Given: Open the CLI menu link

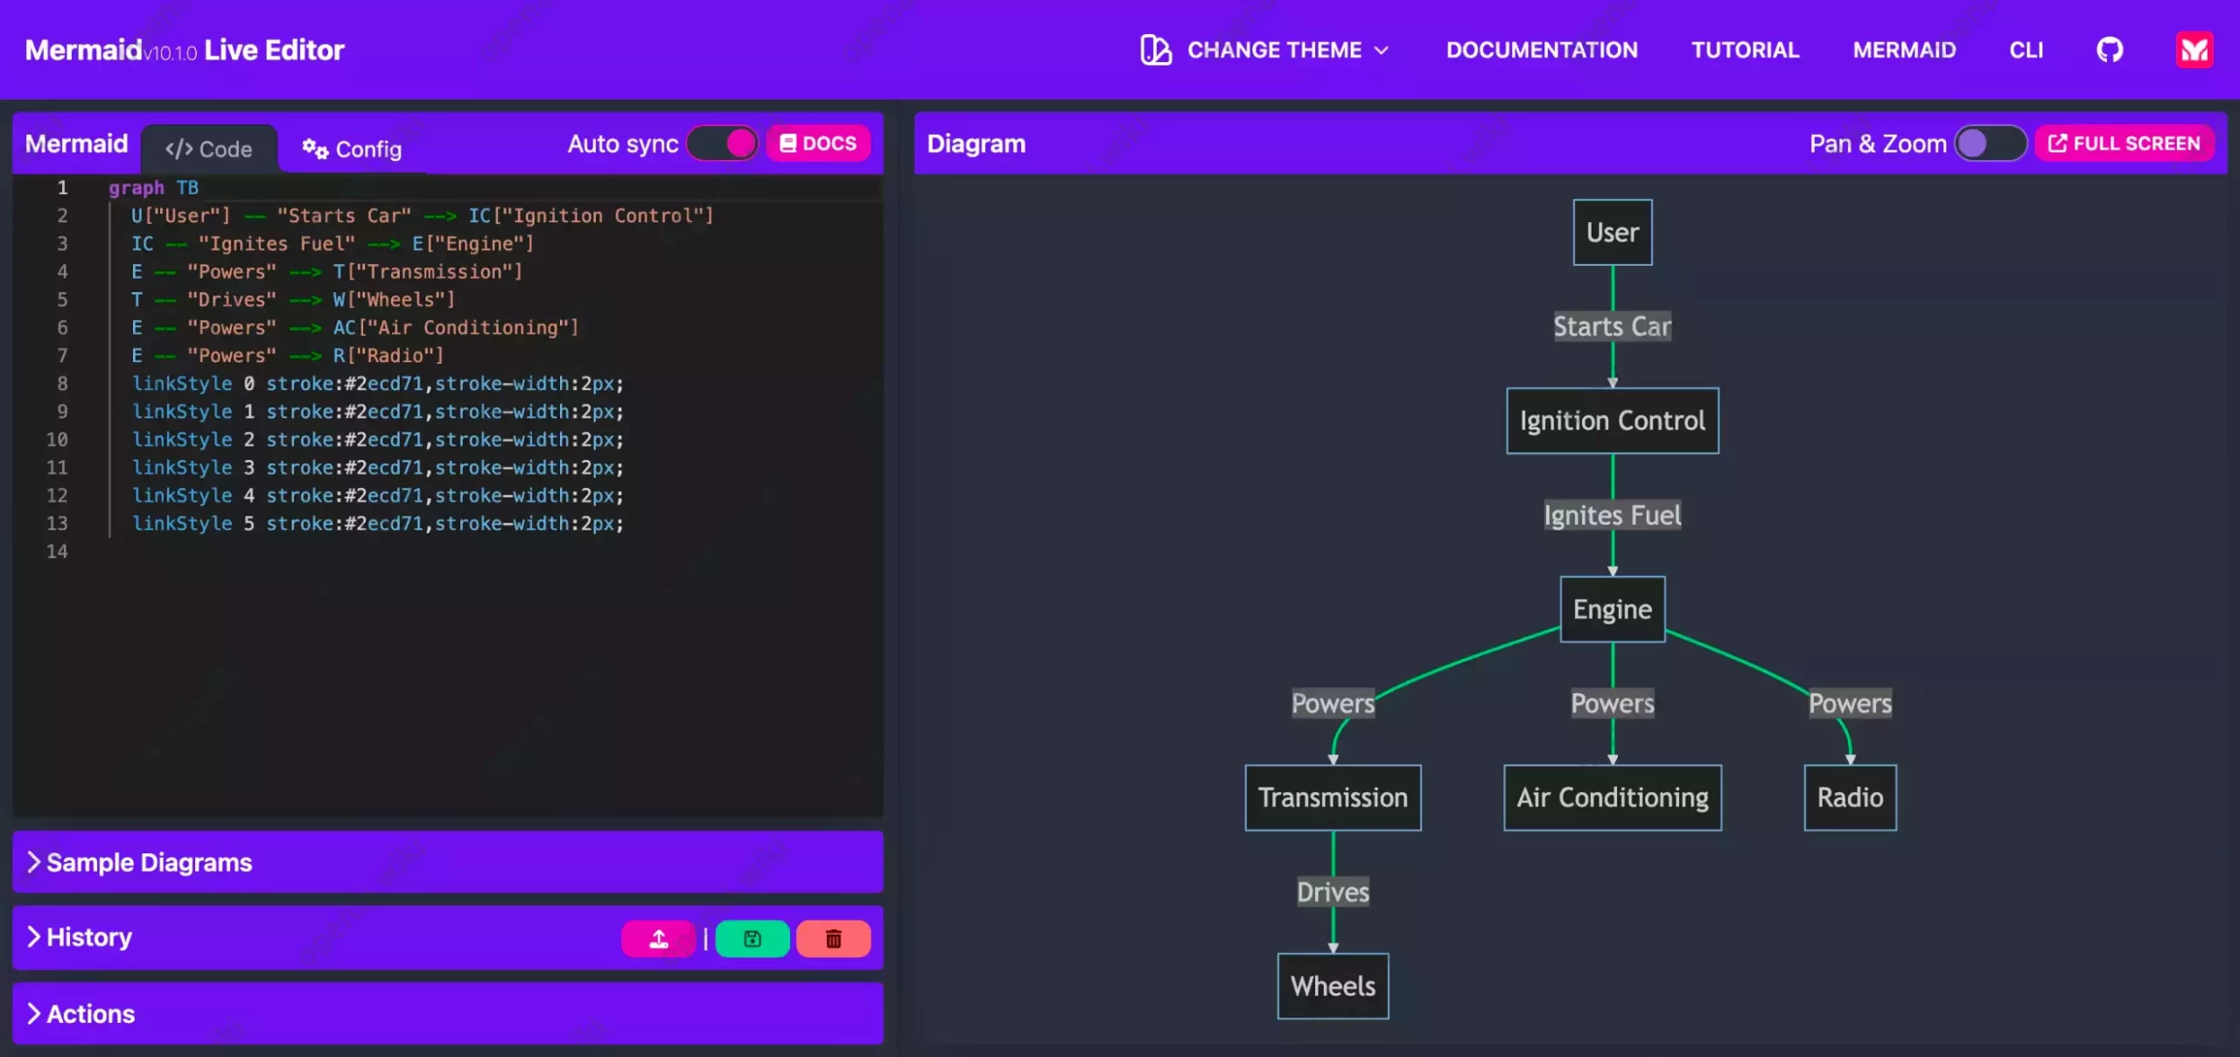Looking at the screenshot, I should click(x=2026, y=50).
